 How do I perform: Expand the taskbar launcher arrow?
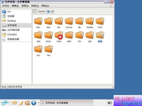pos(38,103)
